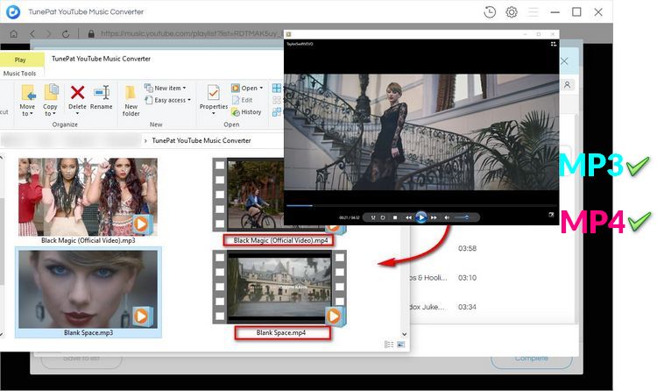Click Edit in Open group
657x391 pixels.
pos(242,100)
